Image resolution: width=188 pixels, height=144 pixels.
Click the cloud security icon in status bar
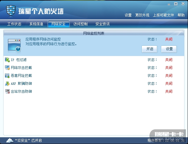(10, 140)
